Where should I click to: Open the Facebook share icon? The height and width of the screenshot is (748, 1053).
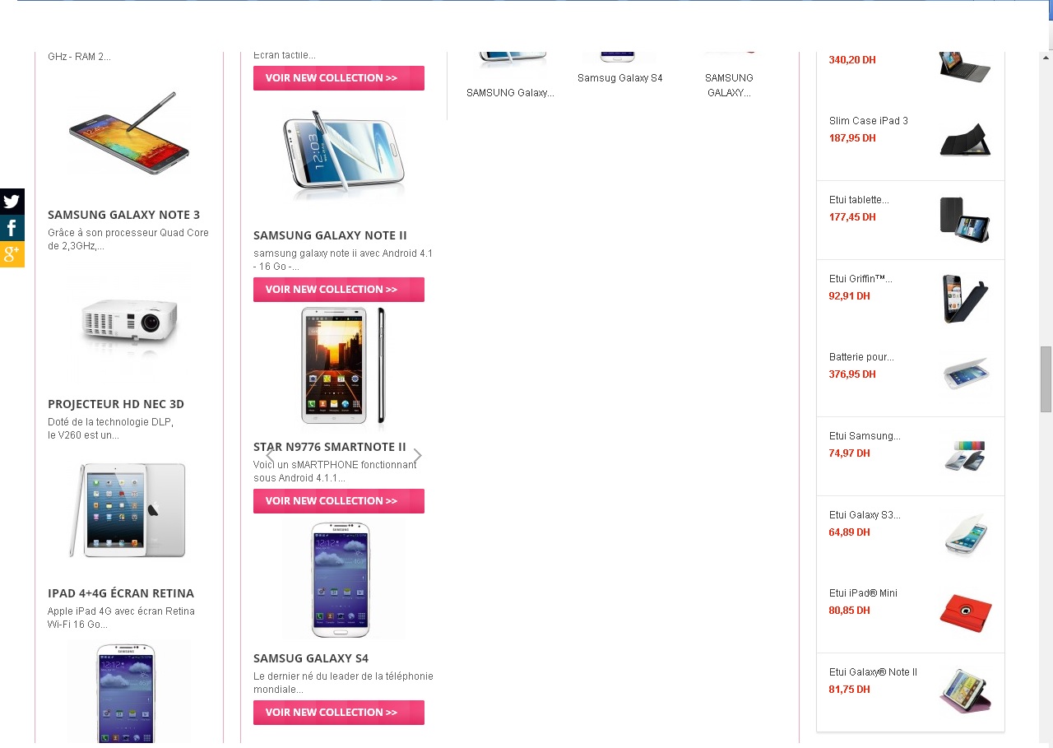point(12,228)
